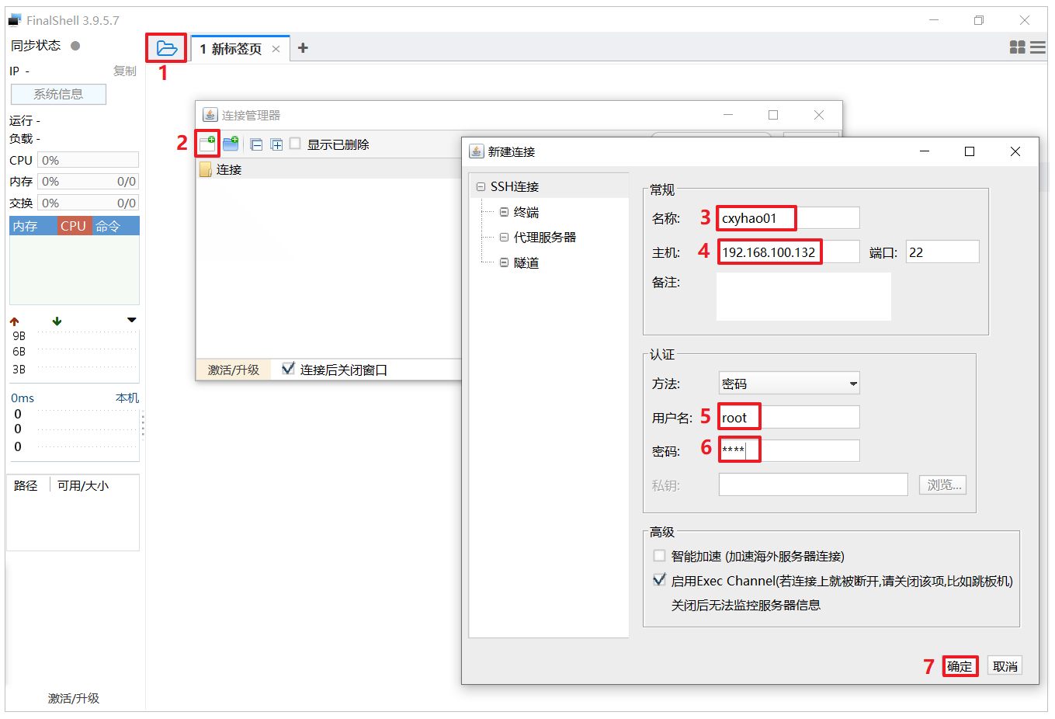Click 确定 to save the connection

[960, 666]
